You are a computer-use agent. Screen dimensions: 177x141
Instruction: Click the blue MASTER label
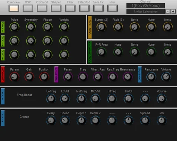(140, 74)
